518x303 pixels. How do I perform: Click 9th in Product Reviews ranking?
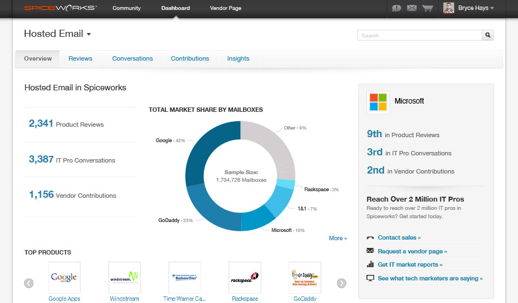tap(403, 134)
